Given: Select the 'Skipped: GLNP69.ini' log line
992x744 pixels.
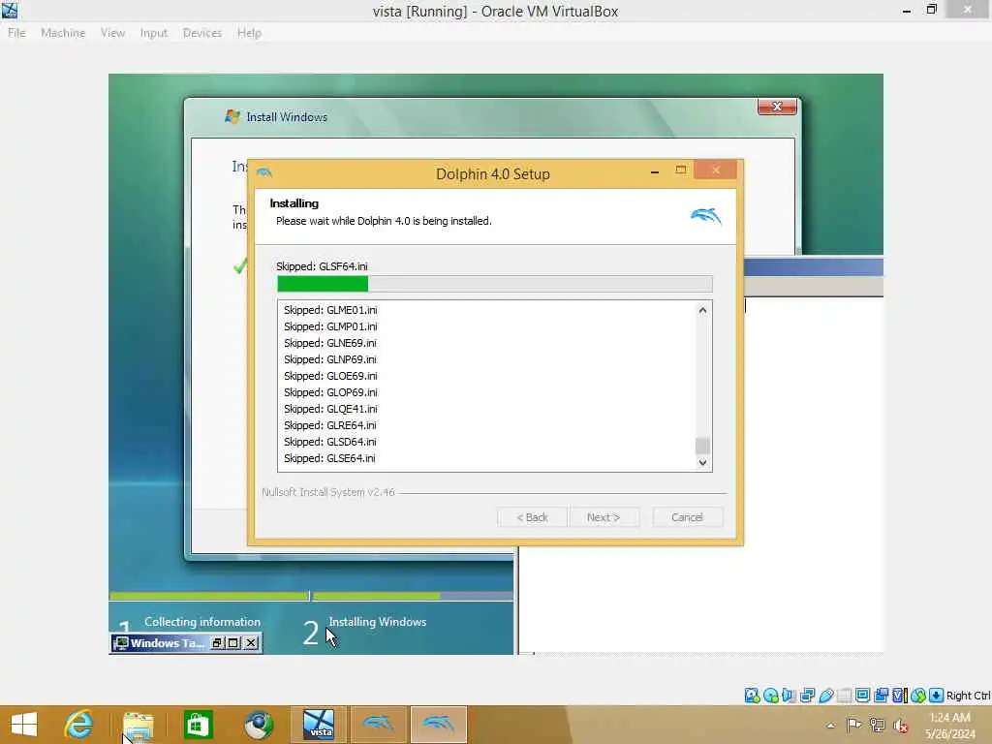Looking at the screenshot, I should tap(329, 359).
